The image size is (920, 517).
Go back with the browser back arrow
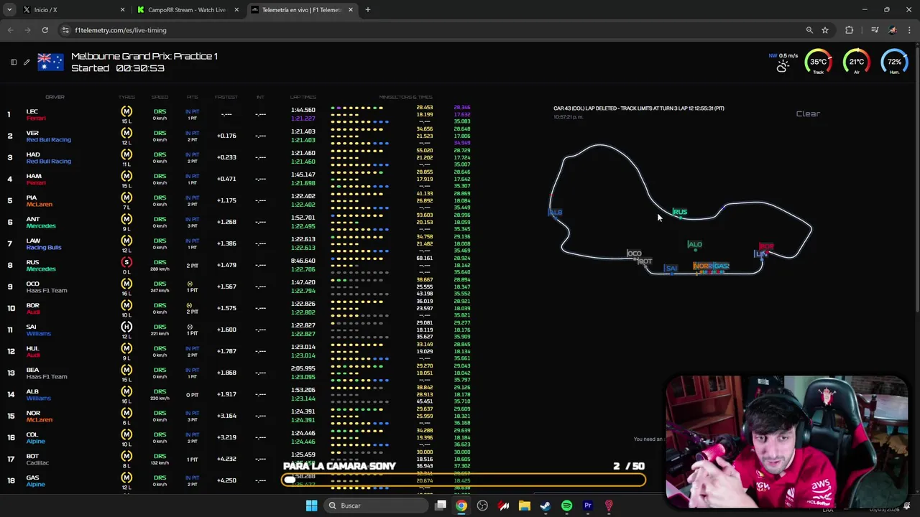point(10,30)
